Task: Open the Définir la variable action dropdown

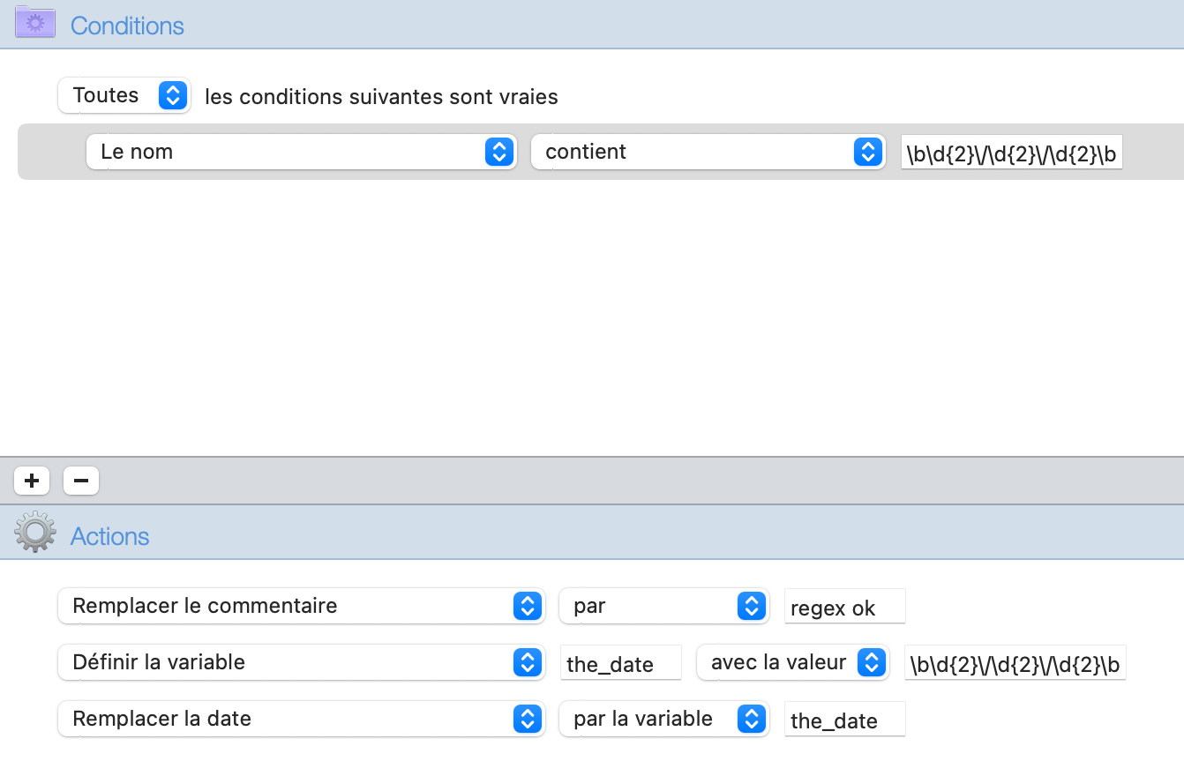Action: point(301,662)
